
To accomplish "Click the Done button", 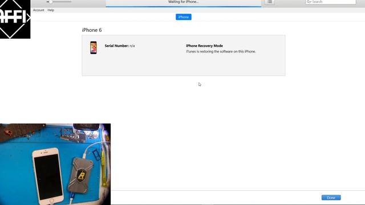I will coord(331,198).
